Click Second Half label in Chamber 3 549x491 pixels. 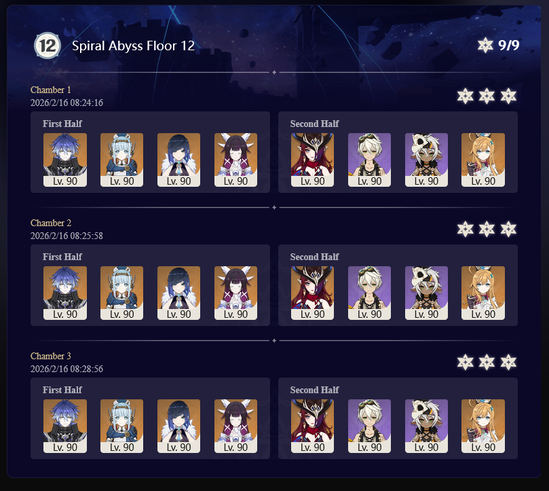[314, 390]
